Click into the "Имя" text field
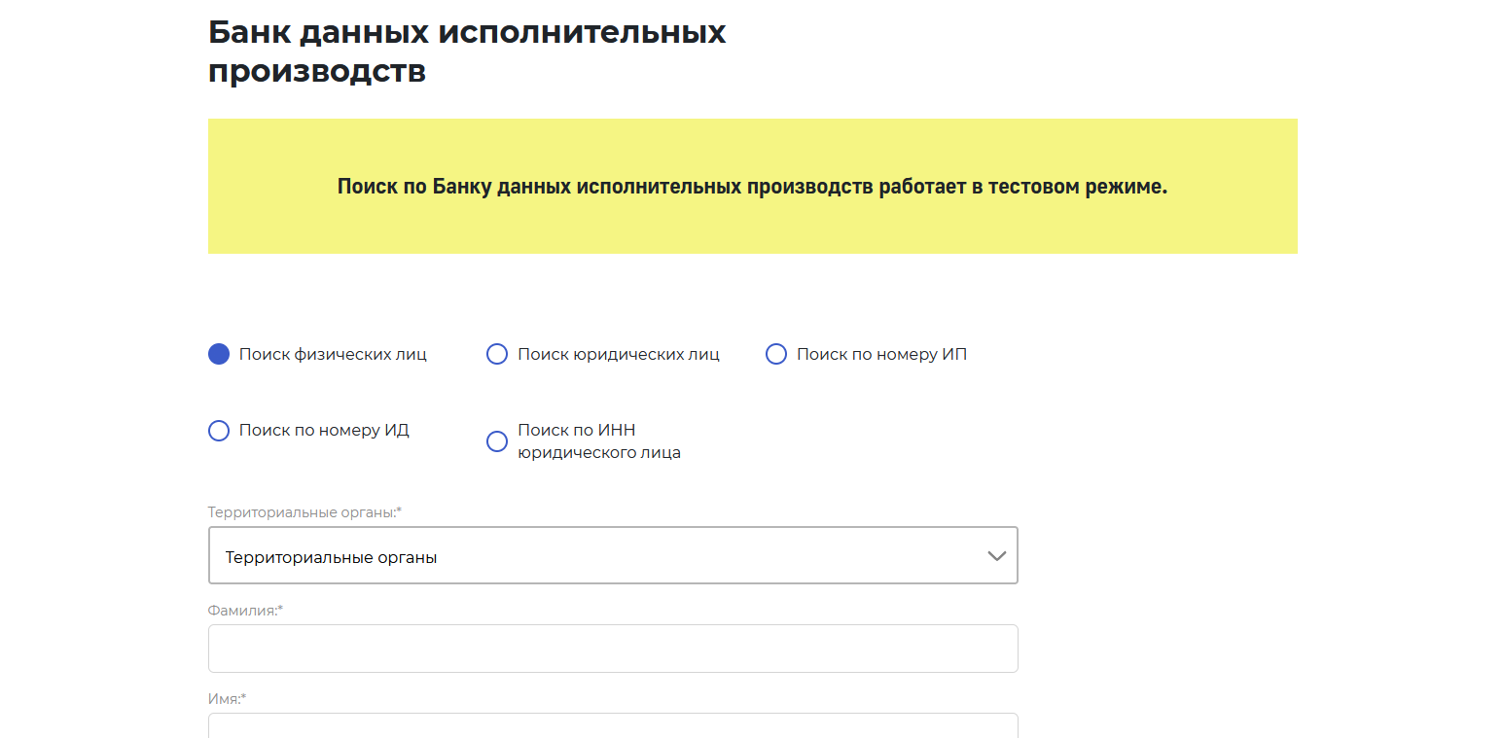Viewport: 1503px width, 738px height. (613, 726)
